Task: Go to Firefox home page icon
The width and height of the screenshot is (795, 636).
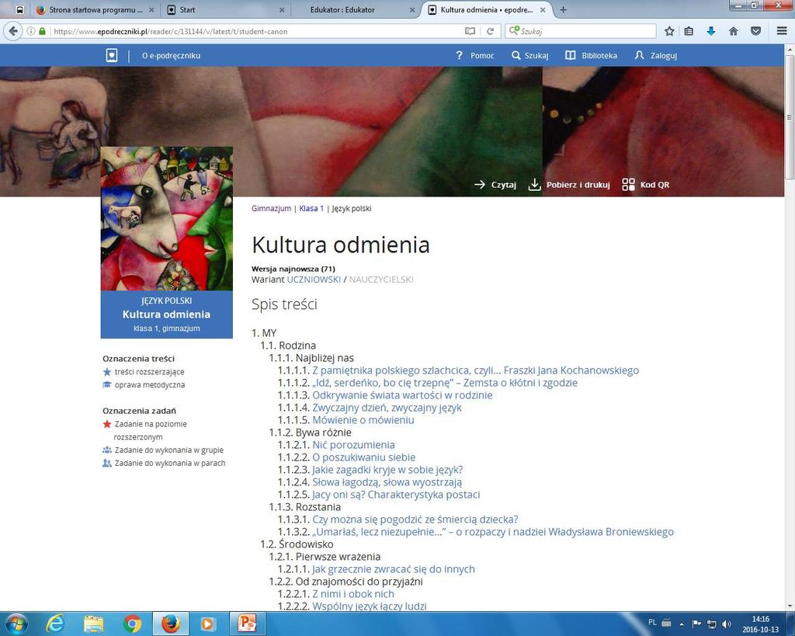Action: [733, 31]
